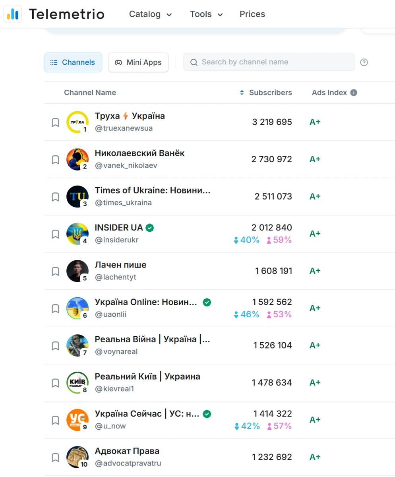
Task: Go to the Prices page
Action: [252, 14]
